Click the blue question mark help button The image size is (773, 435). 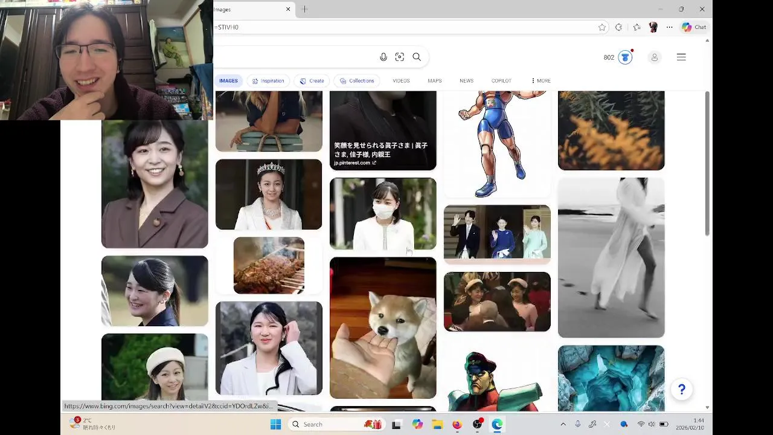[x=681, y=390]
